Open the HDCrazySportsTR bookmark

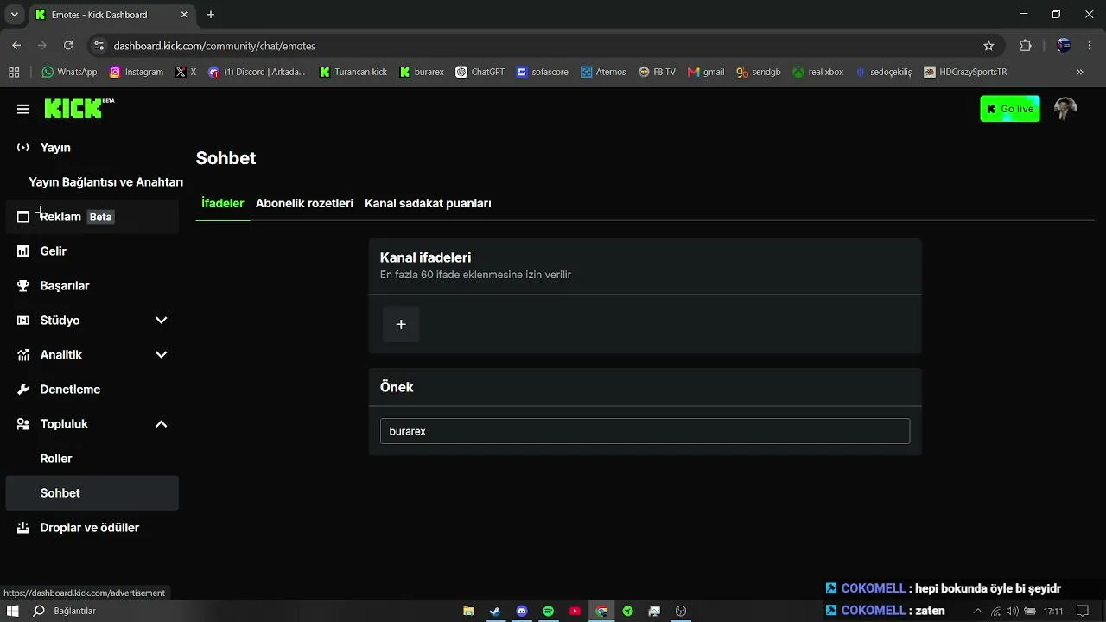click(965, 72)
